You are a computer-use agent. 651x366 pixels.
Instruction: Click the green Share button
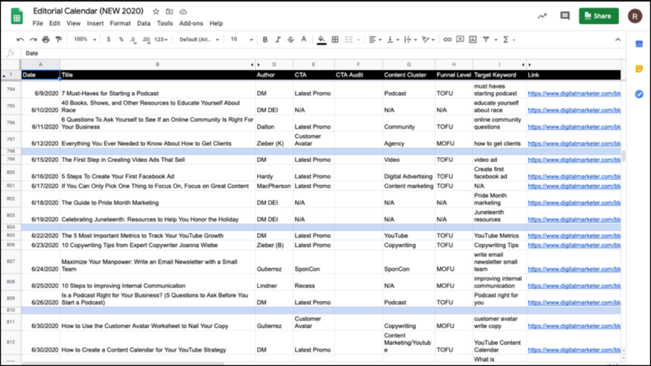[599, 16]
